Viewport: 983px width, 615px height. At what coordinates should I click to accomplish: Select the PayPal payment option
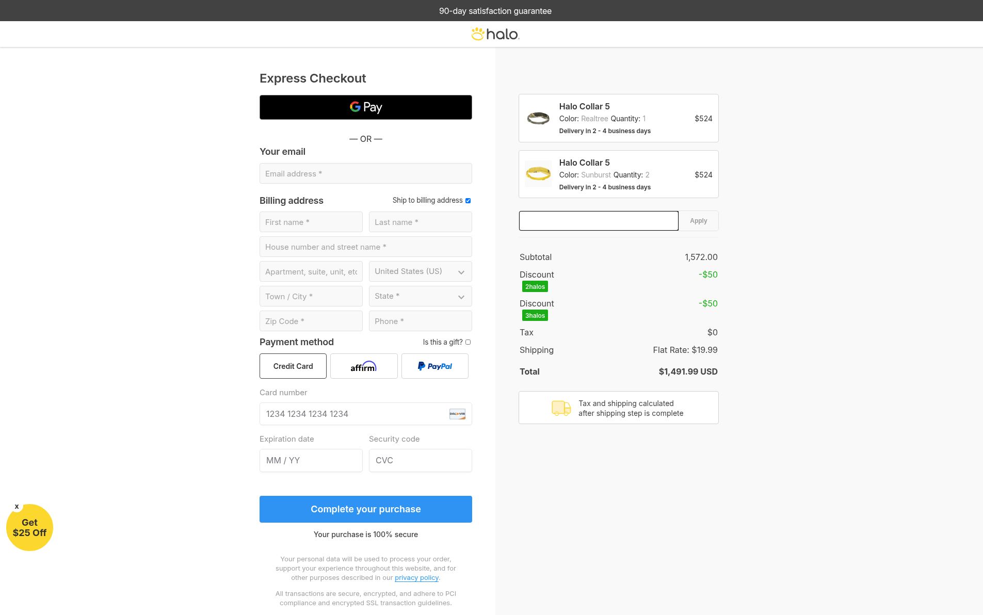434,366
